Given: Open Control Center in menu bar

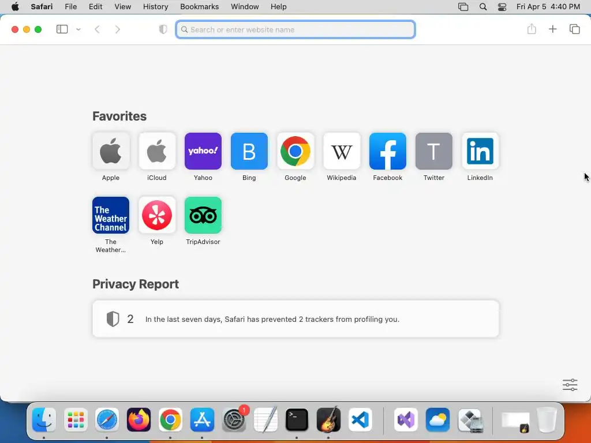Looking at the screenshot, I should point(502,7).
